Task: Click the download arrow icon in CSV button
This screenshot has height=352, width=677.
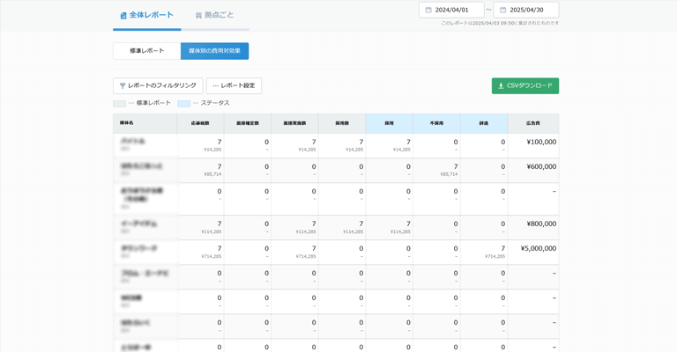Action: [x=501, y=85]
